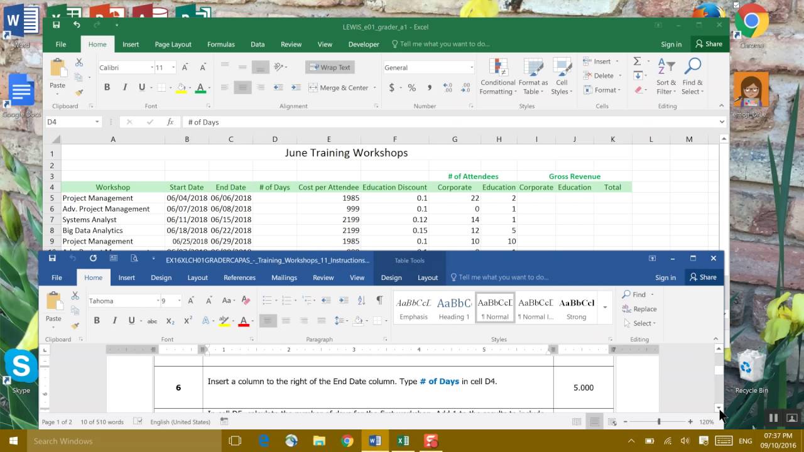804x452 pixels.
Task: Toggle strikethrough abc in Word
Action: [x=152, y=321]
